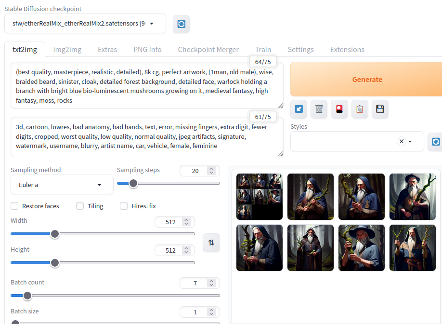
Task: Save style using the floppy disk icon
Action: [380, 109]
